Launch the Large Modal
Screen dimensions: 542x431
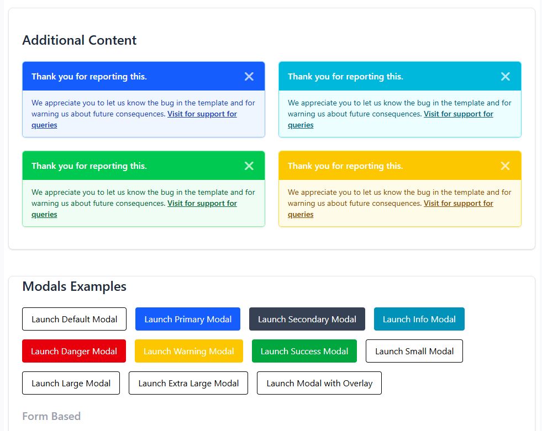[71, 383]
